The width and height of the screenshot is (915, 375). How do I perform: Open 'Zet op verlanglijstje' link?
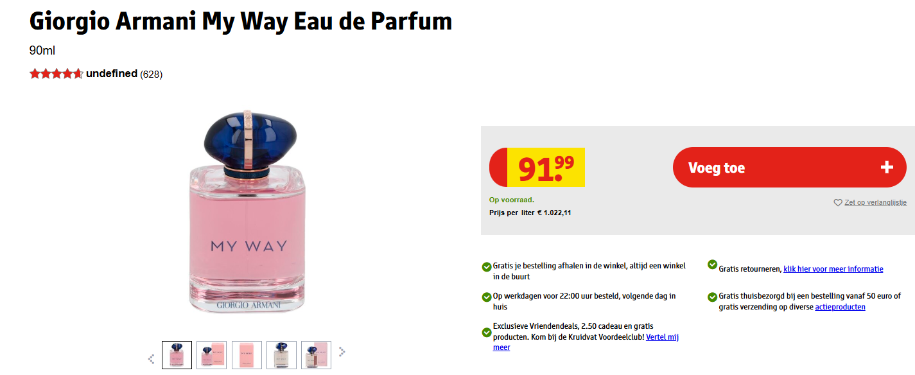coord(875,203)
